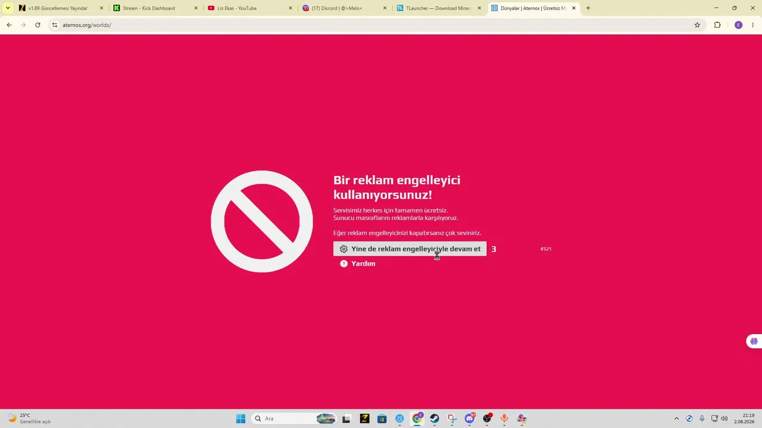
Task: Close the v1.89 Güncellemesi tab
Action: (x=101, y=8)
